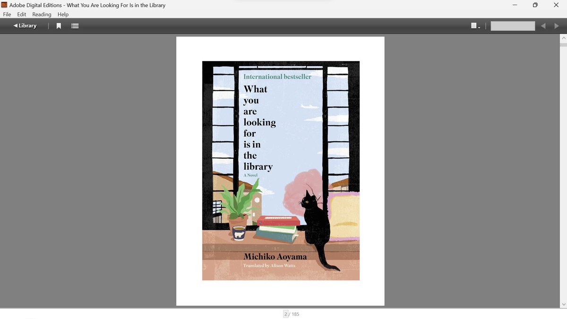Open the Reading menu
This screenshot has height=319, width=567.
pos(42,14)
